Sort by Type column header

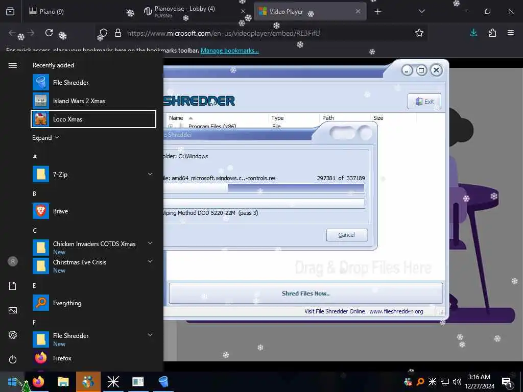(294, 118)
